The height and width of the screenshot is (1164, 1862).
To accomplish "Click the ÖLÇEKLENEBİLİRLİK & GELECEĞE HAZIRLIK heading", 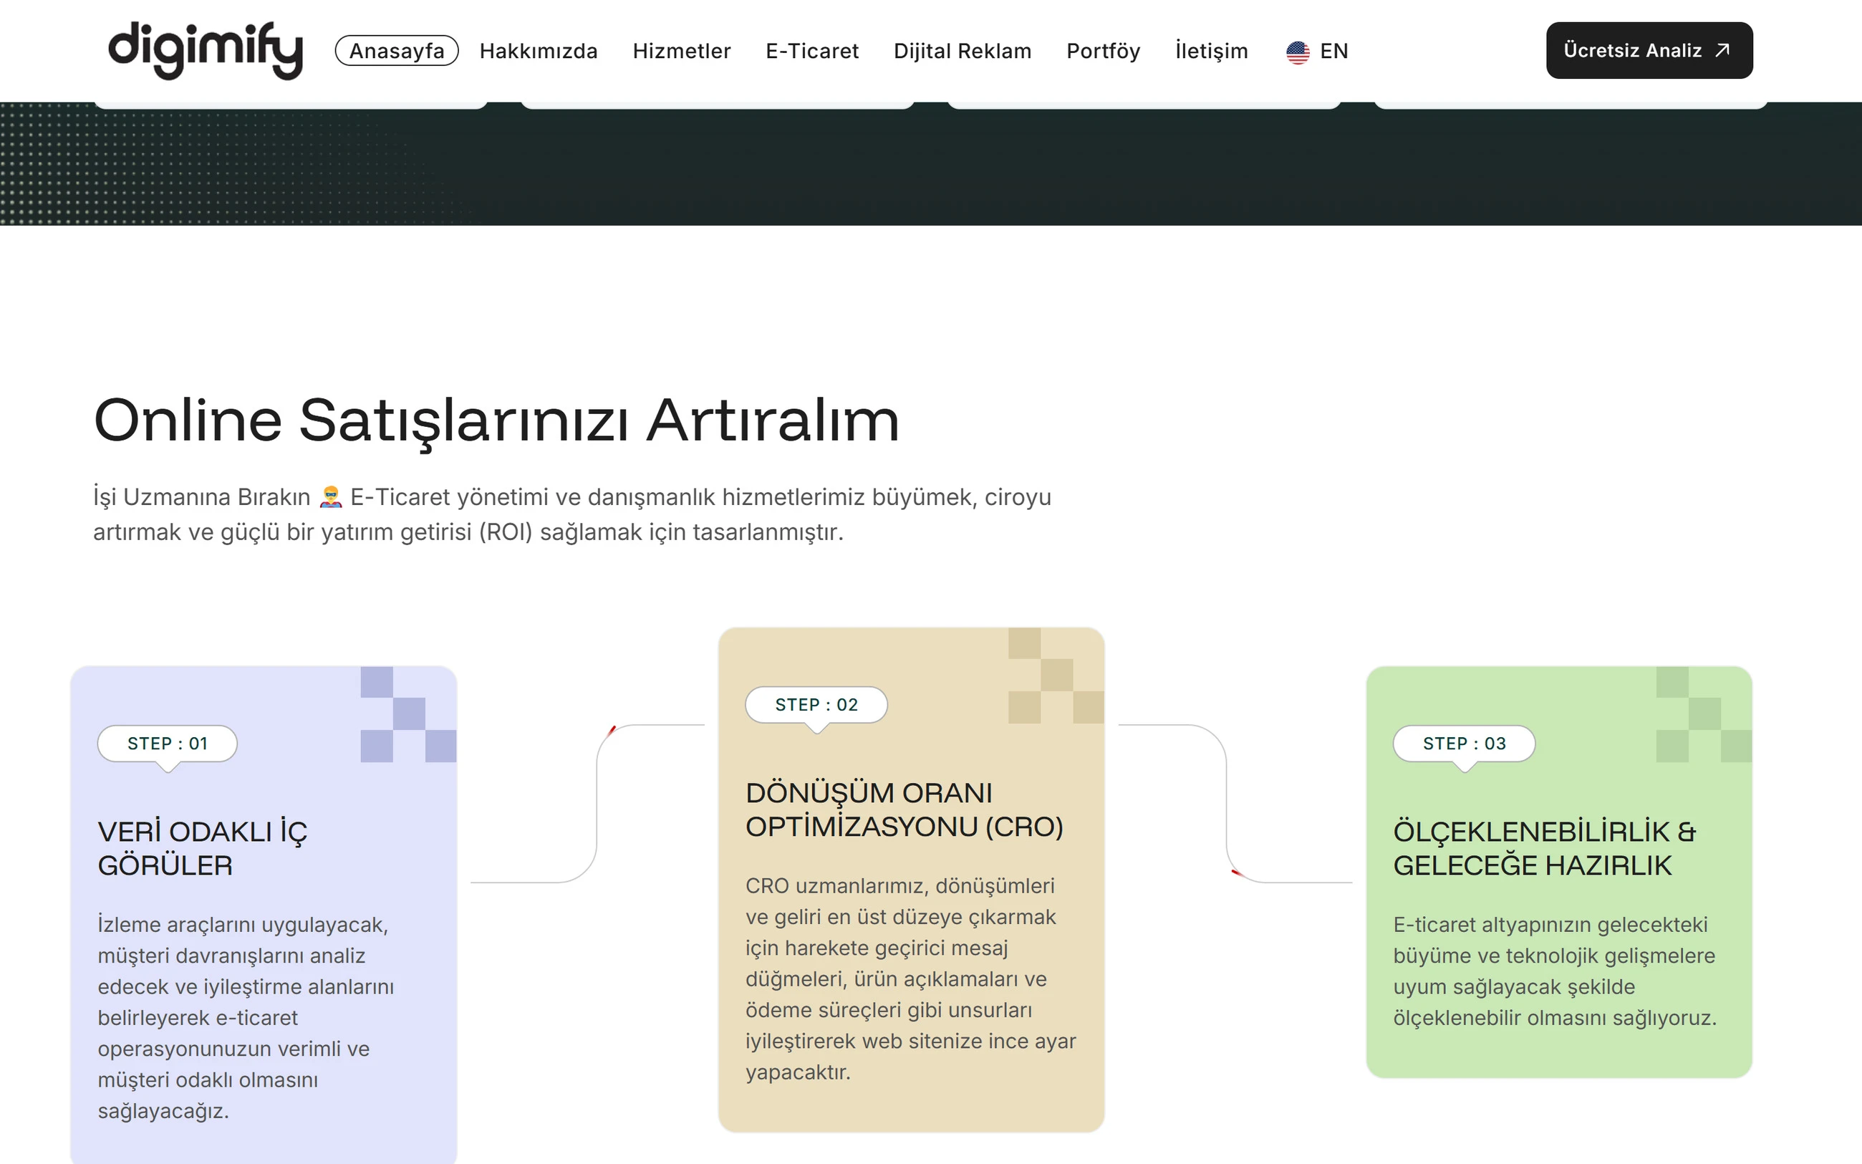I will coord(1544,848).
